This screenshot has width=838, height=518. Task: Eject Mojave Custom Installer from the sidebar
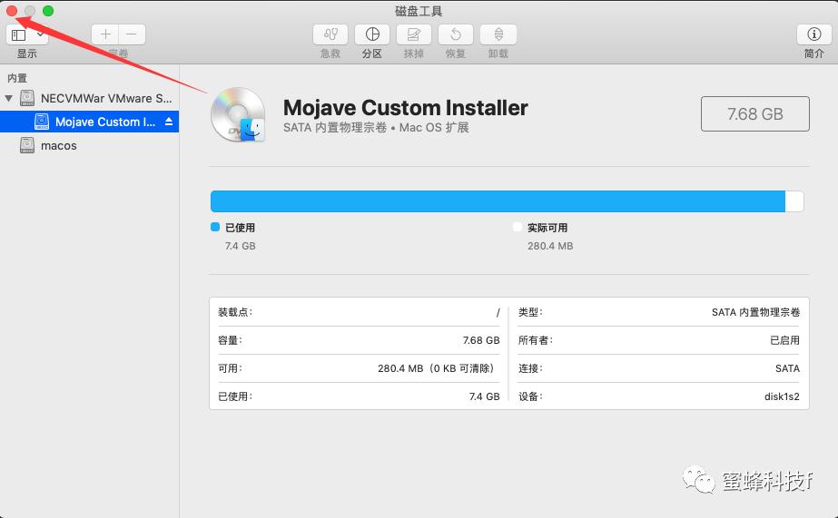(168, 122)
